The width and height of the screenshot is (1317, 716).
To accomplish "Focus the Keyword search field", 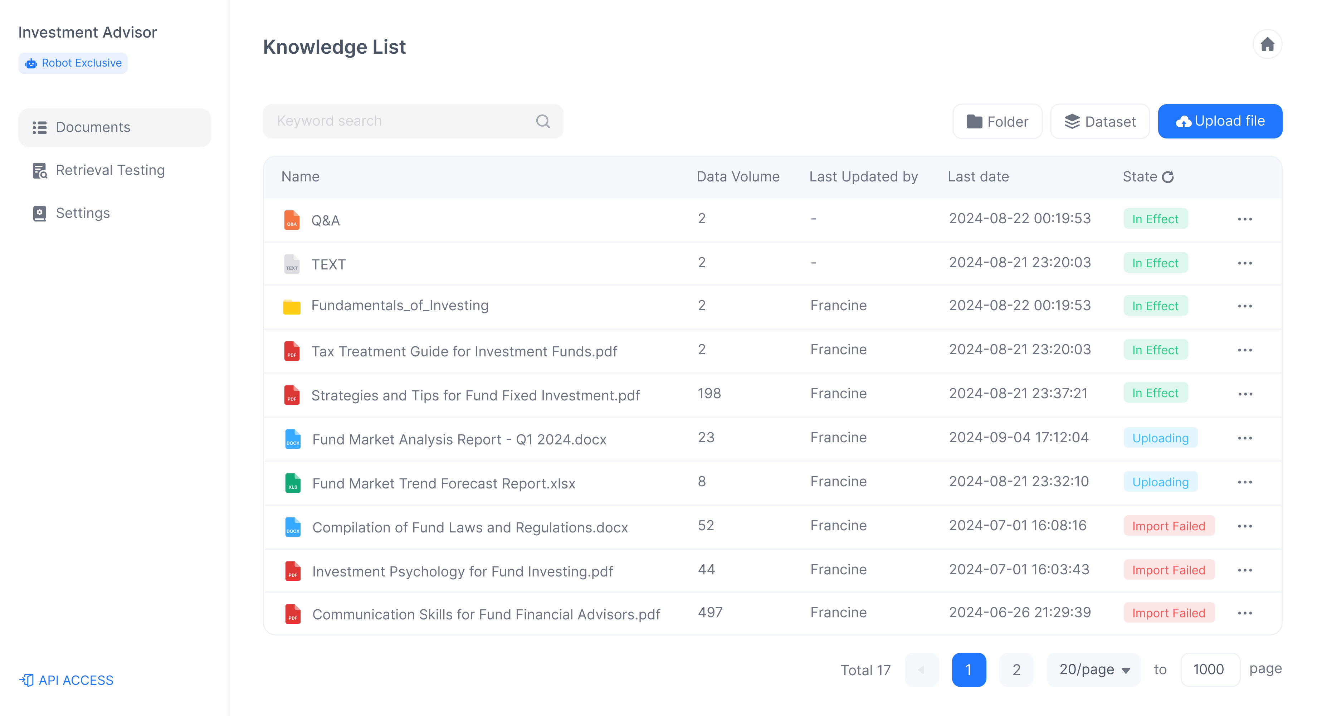I will (413, 121).
